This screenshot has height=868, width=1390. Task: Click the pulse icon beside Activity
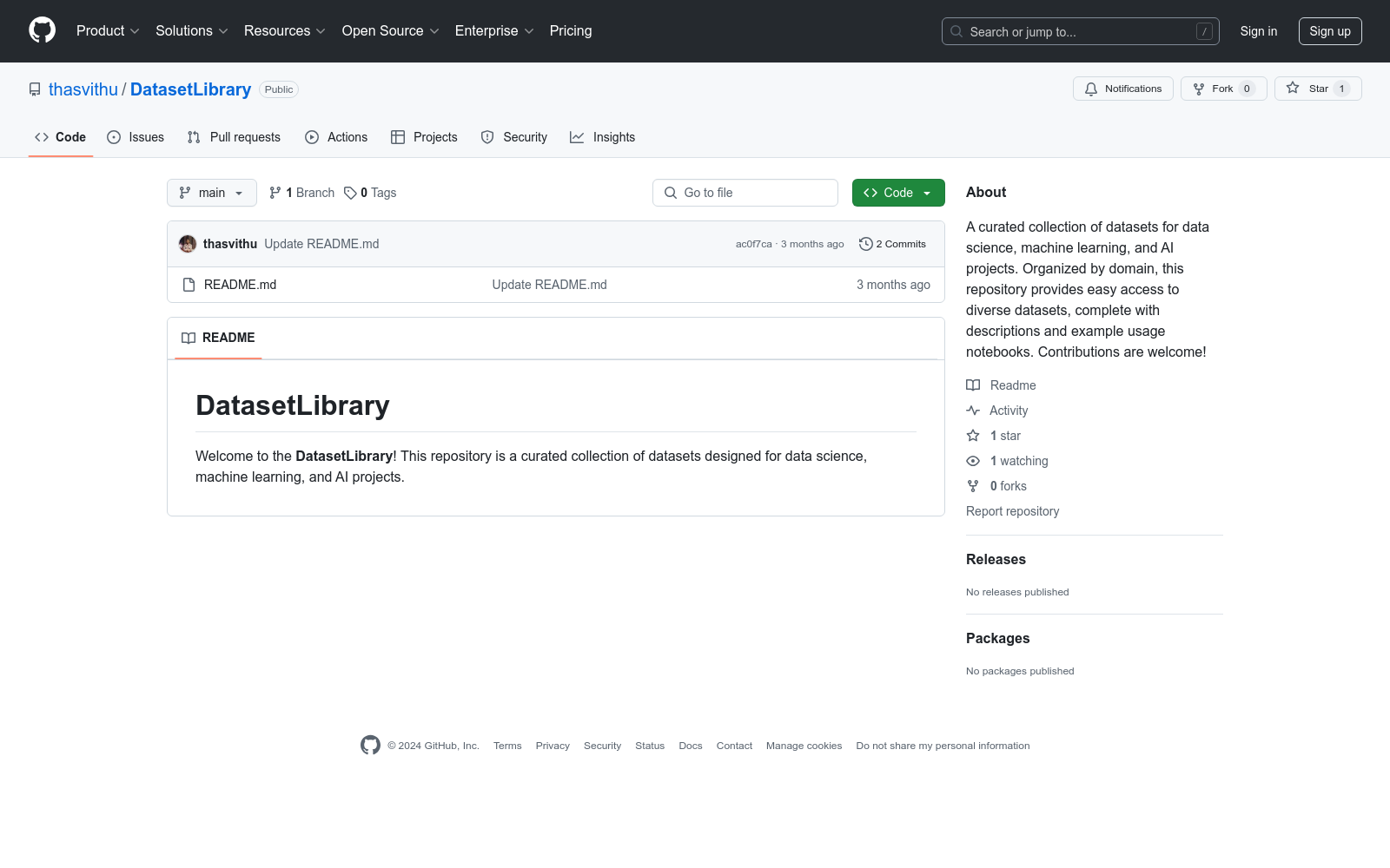pos(973,411)
